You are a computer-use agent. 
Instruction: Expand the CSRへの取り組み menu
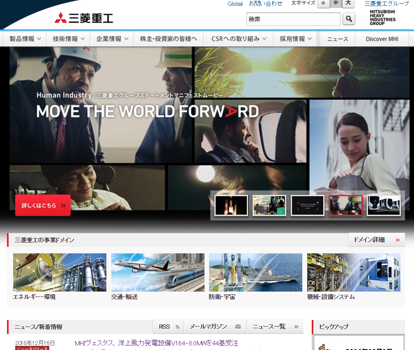239,39
